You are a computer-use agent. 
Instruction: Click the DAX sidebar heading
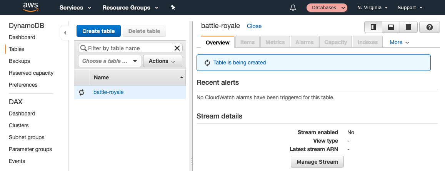(16, 102)
